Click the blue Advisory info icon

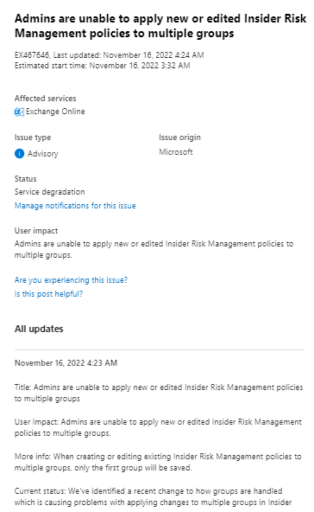click(x=19, y=153)
